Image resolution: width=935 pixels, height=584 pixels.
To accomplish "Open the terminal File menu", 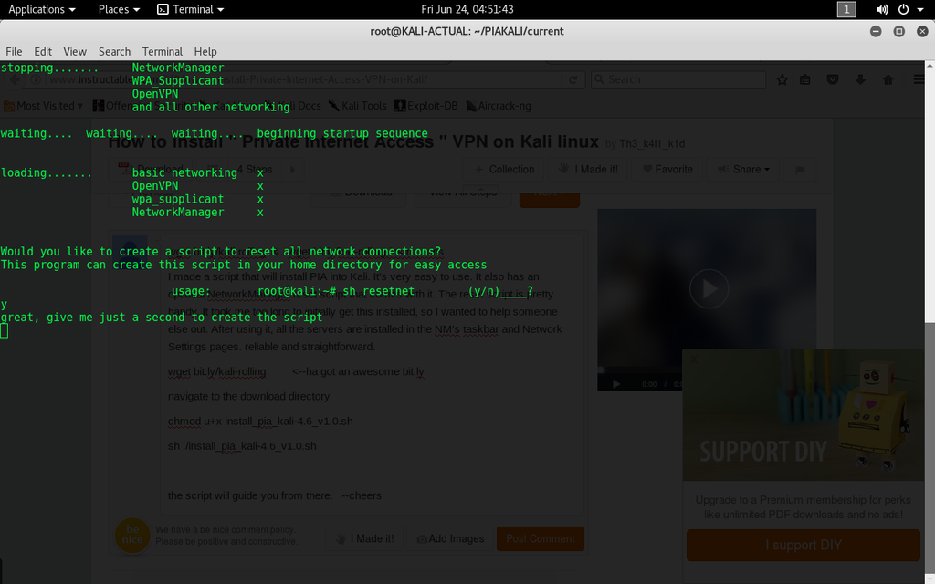I will click(x=14, y=52).
